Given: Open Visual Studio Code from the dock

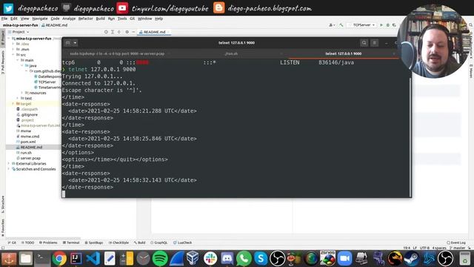Looking at the screenshot, I should pyautogui.click(x=93, y=259).
